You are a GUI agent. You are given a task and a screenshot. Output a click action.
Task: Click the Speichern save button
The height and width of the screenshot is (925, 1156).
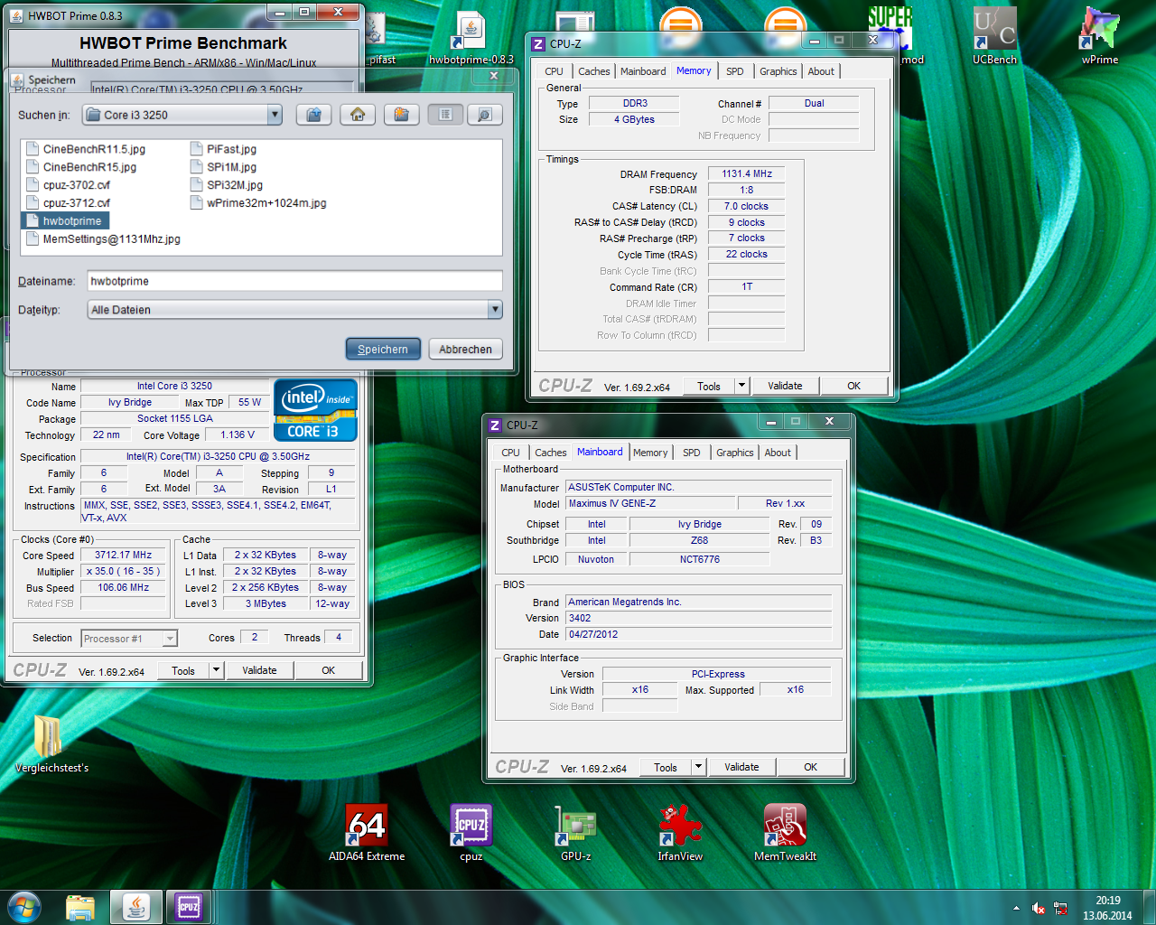point(383,350)
